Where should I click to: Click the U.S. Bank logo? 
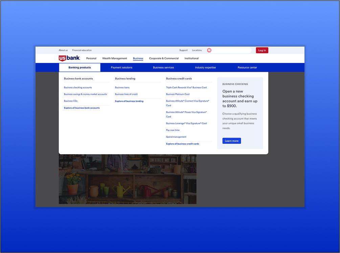(69, 58)
